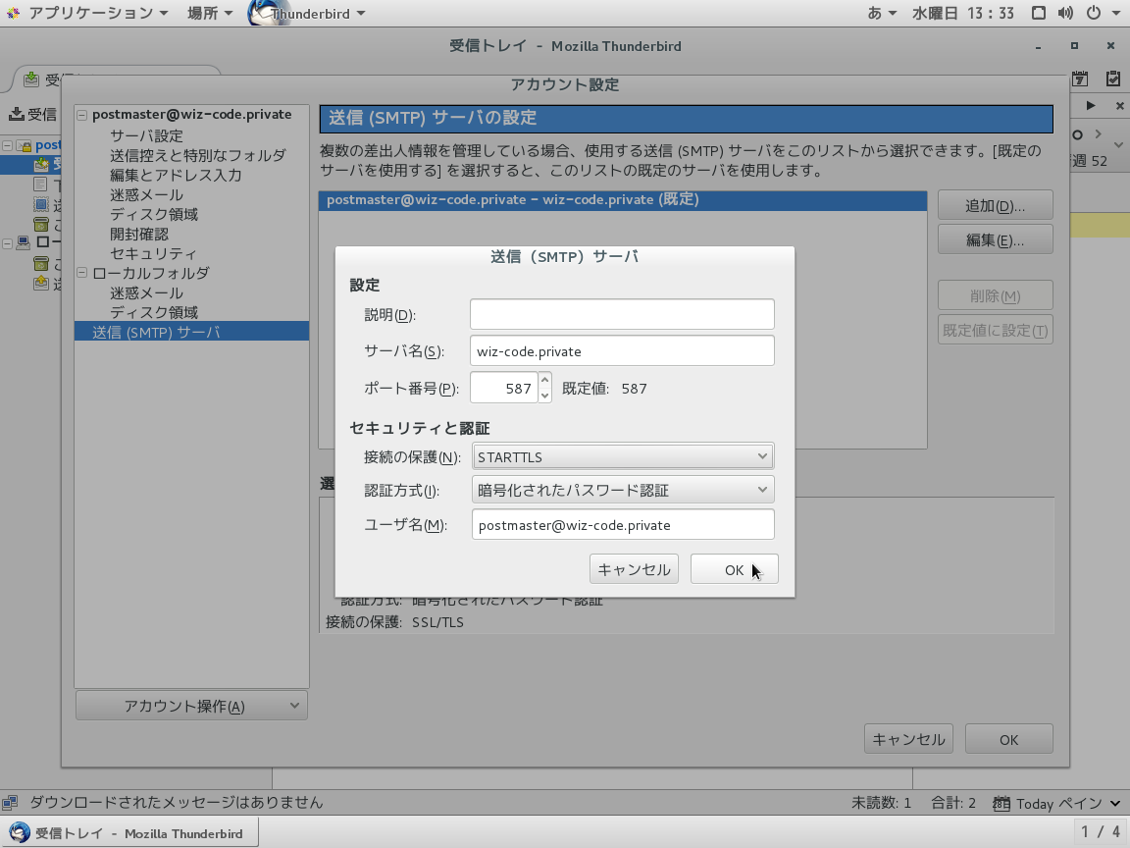
Task: Click OK in the SMTP server dialog
Action: coord(735,569)
